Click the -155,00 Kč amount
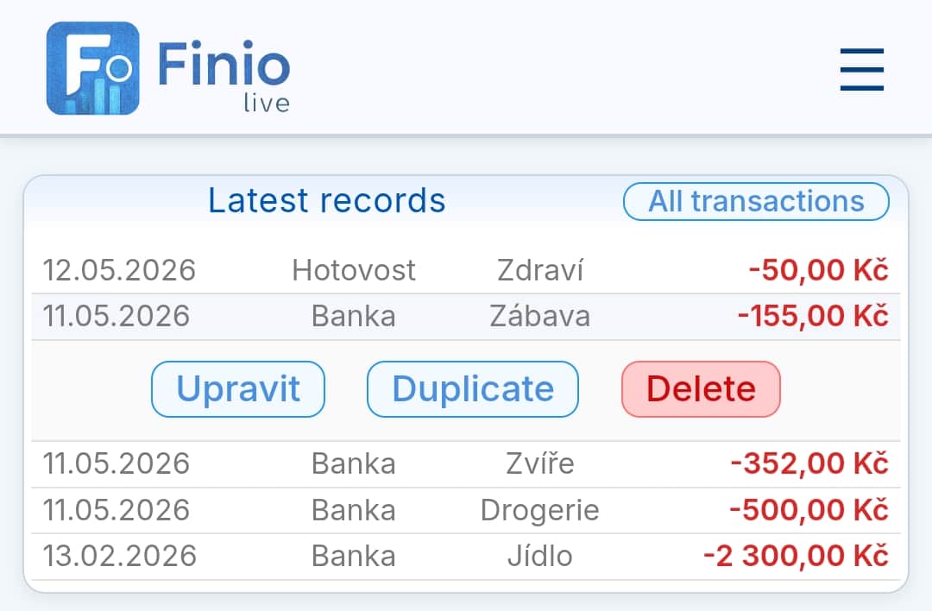This screenshot has width=932, height=611. pos(813,316)
